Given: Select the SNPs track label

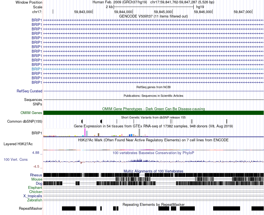Looking at the screenshot, I should 38,104.
